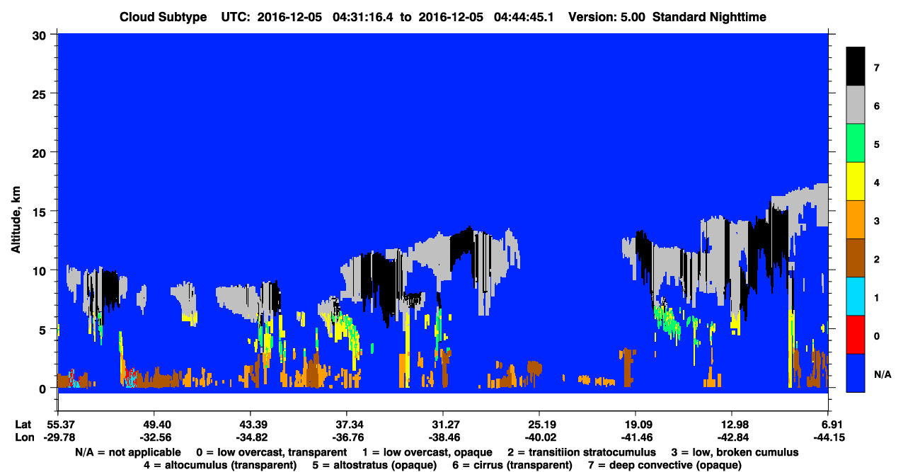The width and height of the screenshot is (920, 472).
Task: Click the 'Lon' row label
Action: 23,437
